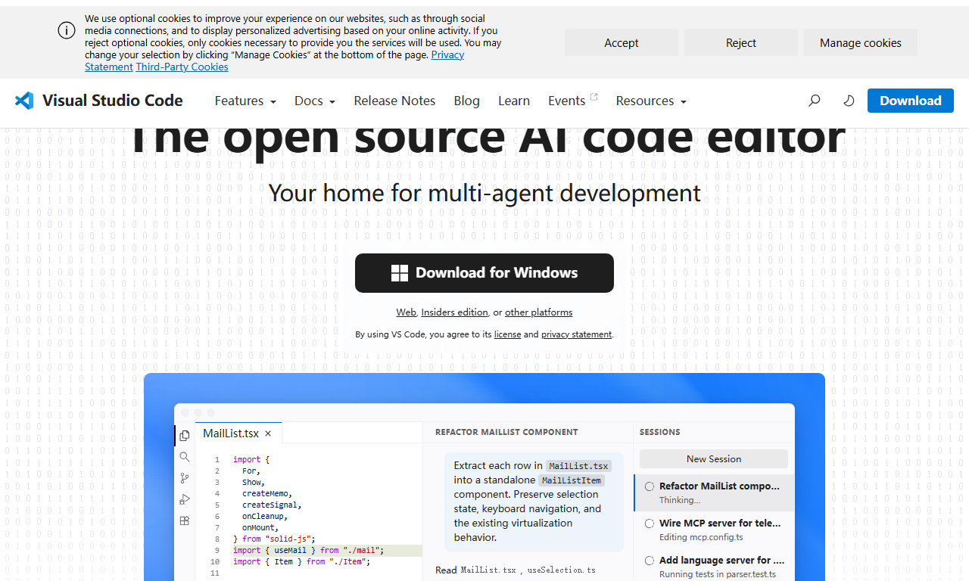969x581 pixels.
Task: Click external link icon beside Events
Action: 594,97
